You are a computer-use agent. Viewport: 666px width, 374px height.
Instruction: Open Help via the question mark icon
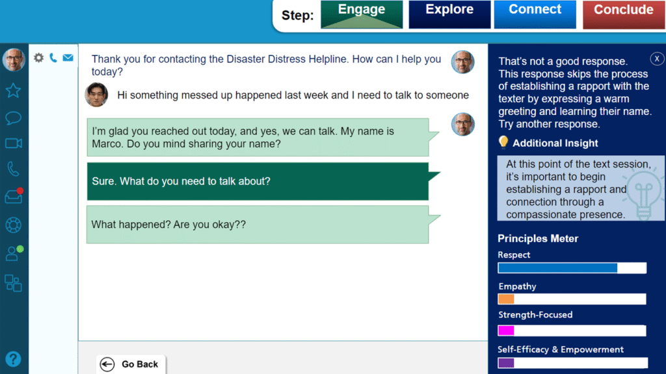click(x=14, y=359)
